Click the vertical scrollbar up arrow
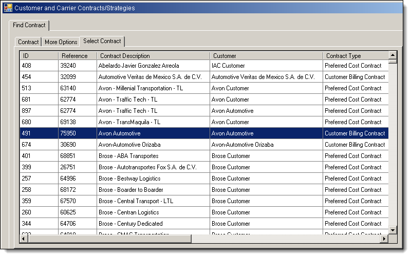The image size is (411, 257). (x=393, y=55)
